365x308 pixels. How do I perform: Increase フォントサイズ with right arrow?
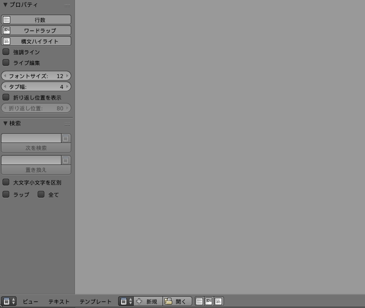(x=67, y=76)
